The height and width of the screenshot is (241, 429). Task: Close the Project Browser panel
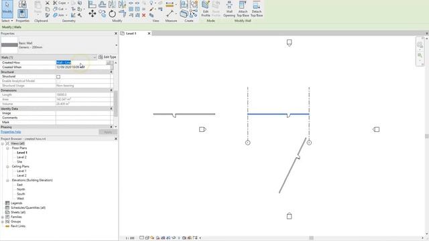pyautogui.click(x=116, y=139)
